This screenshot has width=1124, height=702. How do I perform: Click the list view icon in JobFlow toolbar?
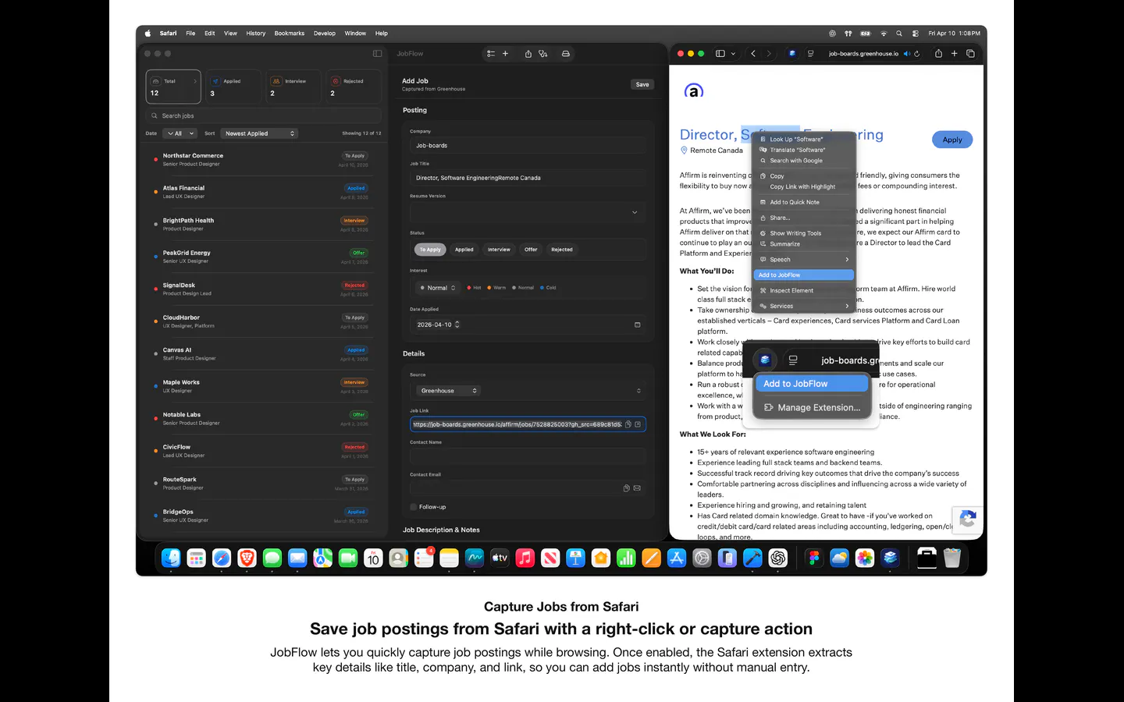(491, 54)
